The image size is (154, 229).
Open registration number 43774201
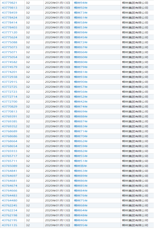coord(10,72)
